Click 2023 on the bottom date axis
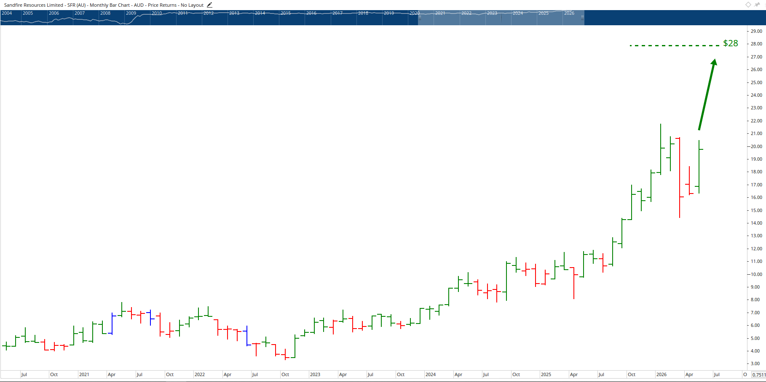This screenshot has width=766, height=382. tap(315, 374)
